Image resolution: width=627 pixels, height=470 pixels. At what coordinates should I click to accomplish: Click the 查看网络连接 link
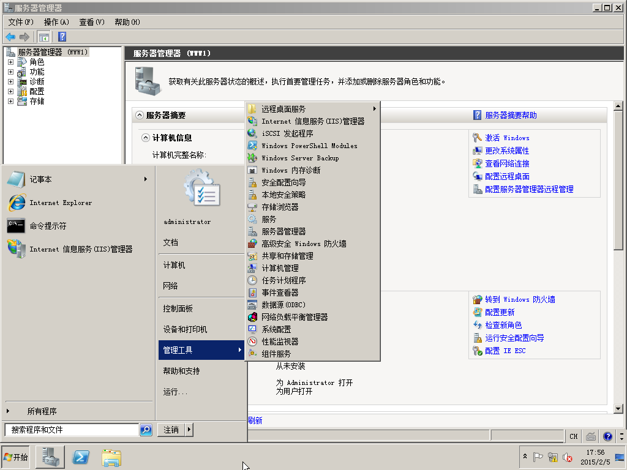click(x=506, y=163)
